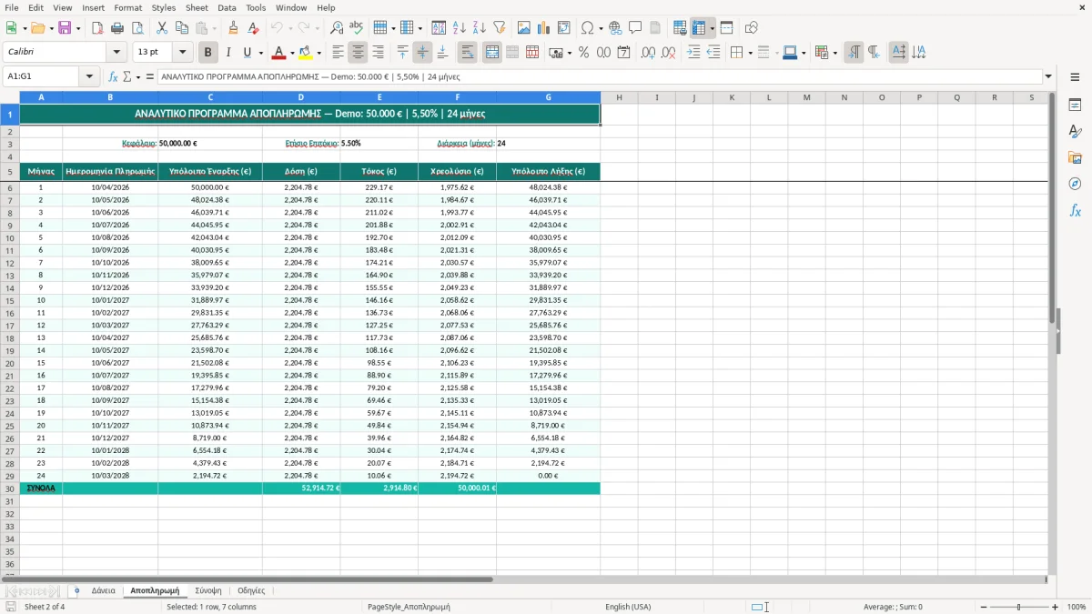This screenshot has width=1092, height=614.
Task: Open sidebar Functions fx icon
Action: pyautogui.click(x=1075, y=210)
